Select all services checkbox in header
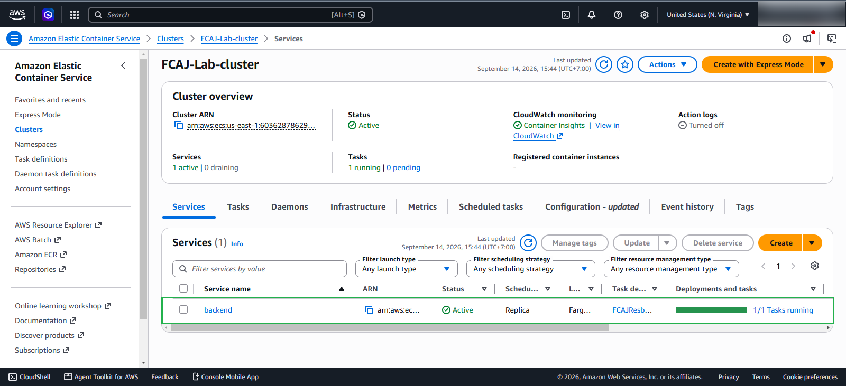Screen dimensions: 846x386 (x=183, y=288)
